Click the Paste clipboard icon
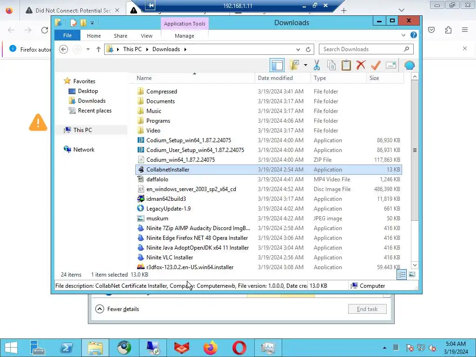Screen dimensions: 476x357 point(346,65)
